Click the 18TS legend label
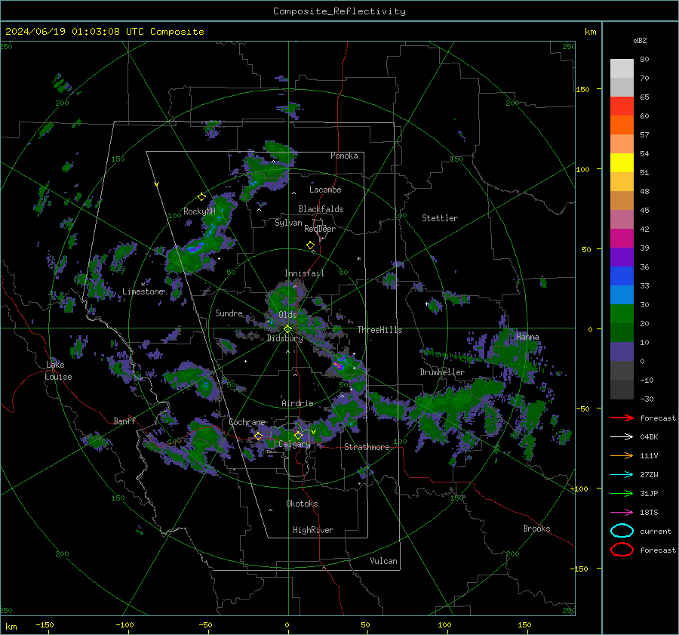This screenshot has width=679, height=635. [x=649, y=513]
